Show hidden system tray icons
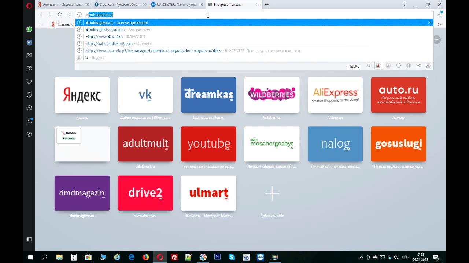The image size is (469, 263). tap(361, 257)
